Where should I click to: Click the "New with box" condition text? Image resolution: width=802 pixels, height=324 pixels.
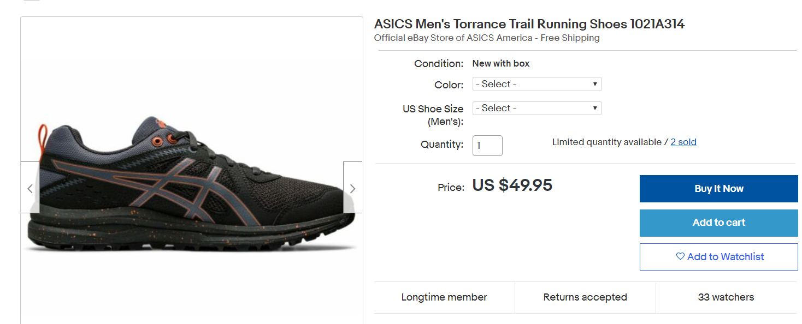(501, 63)
